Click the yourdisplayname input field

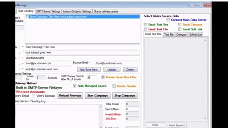82,58
